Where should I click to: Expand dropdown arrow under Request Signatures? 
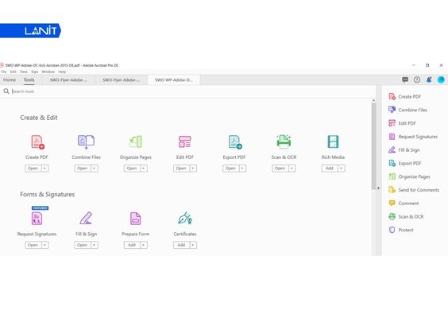44,245
